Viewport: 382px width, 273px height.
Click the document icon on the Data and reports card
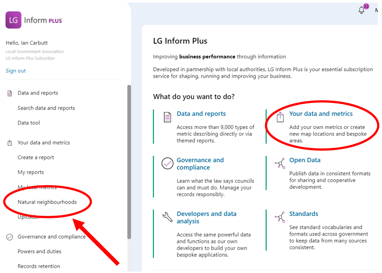(168, 117)
